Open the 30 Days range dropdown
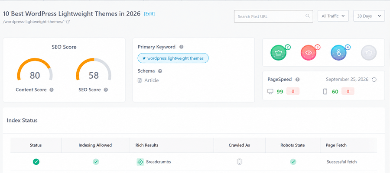The height and width of the screenshot is (173, 390). [369, 16]
